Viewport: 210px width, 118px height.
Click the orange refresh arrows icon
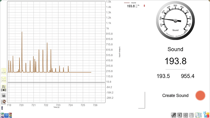4,102
